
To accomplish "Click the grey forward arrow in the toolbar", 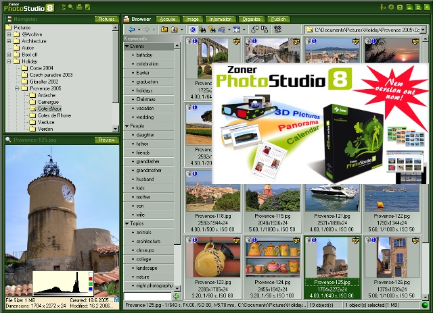I will tap(146, 30).
